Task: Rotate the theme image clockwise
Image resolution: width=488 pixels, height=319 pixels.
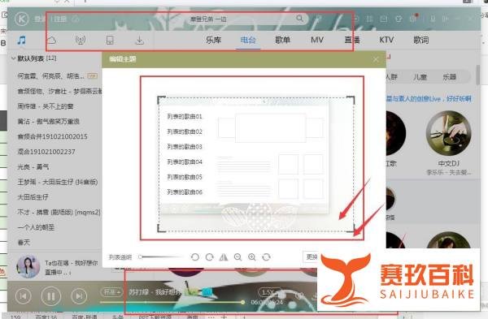Action: click(x=210, y=256)
